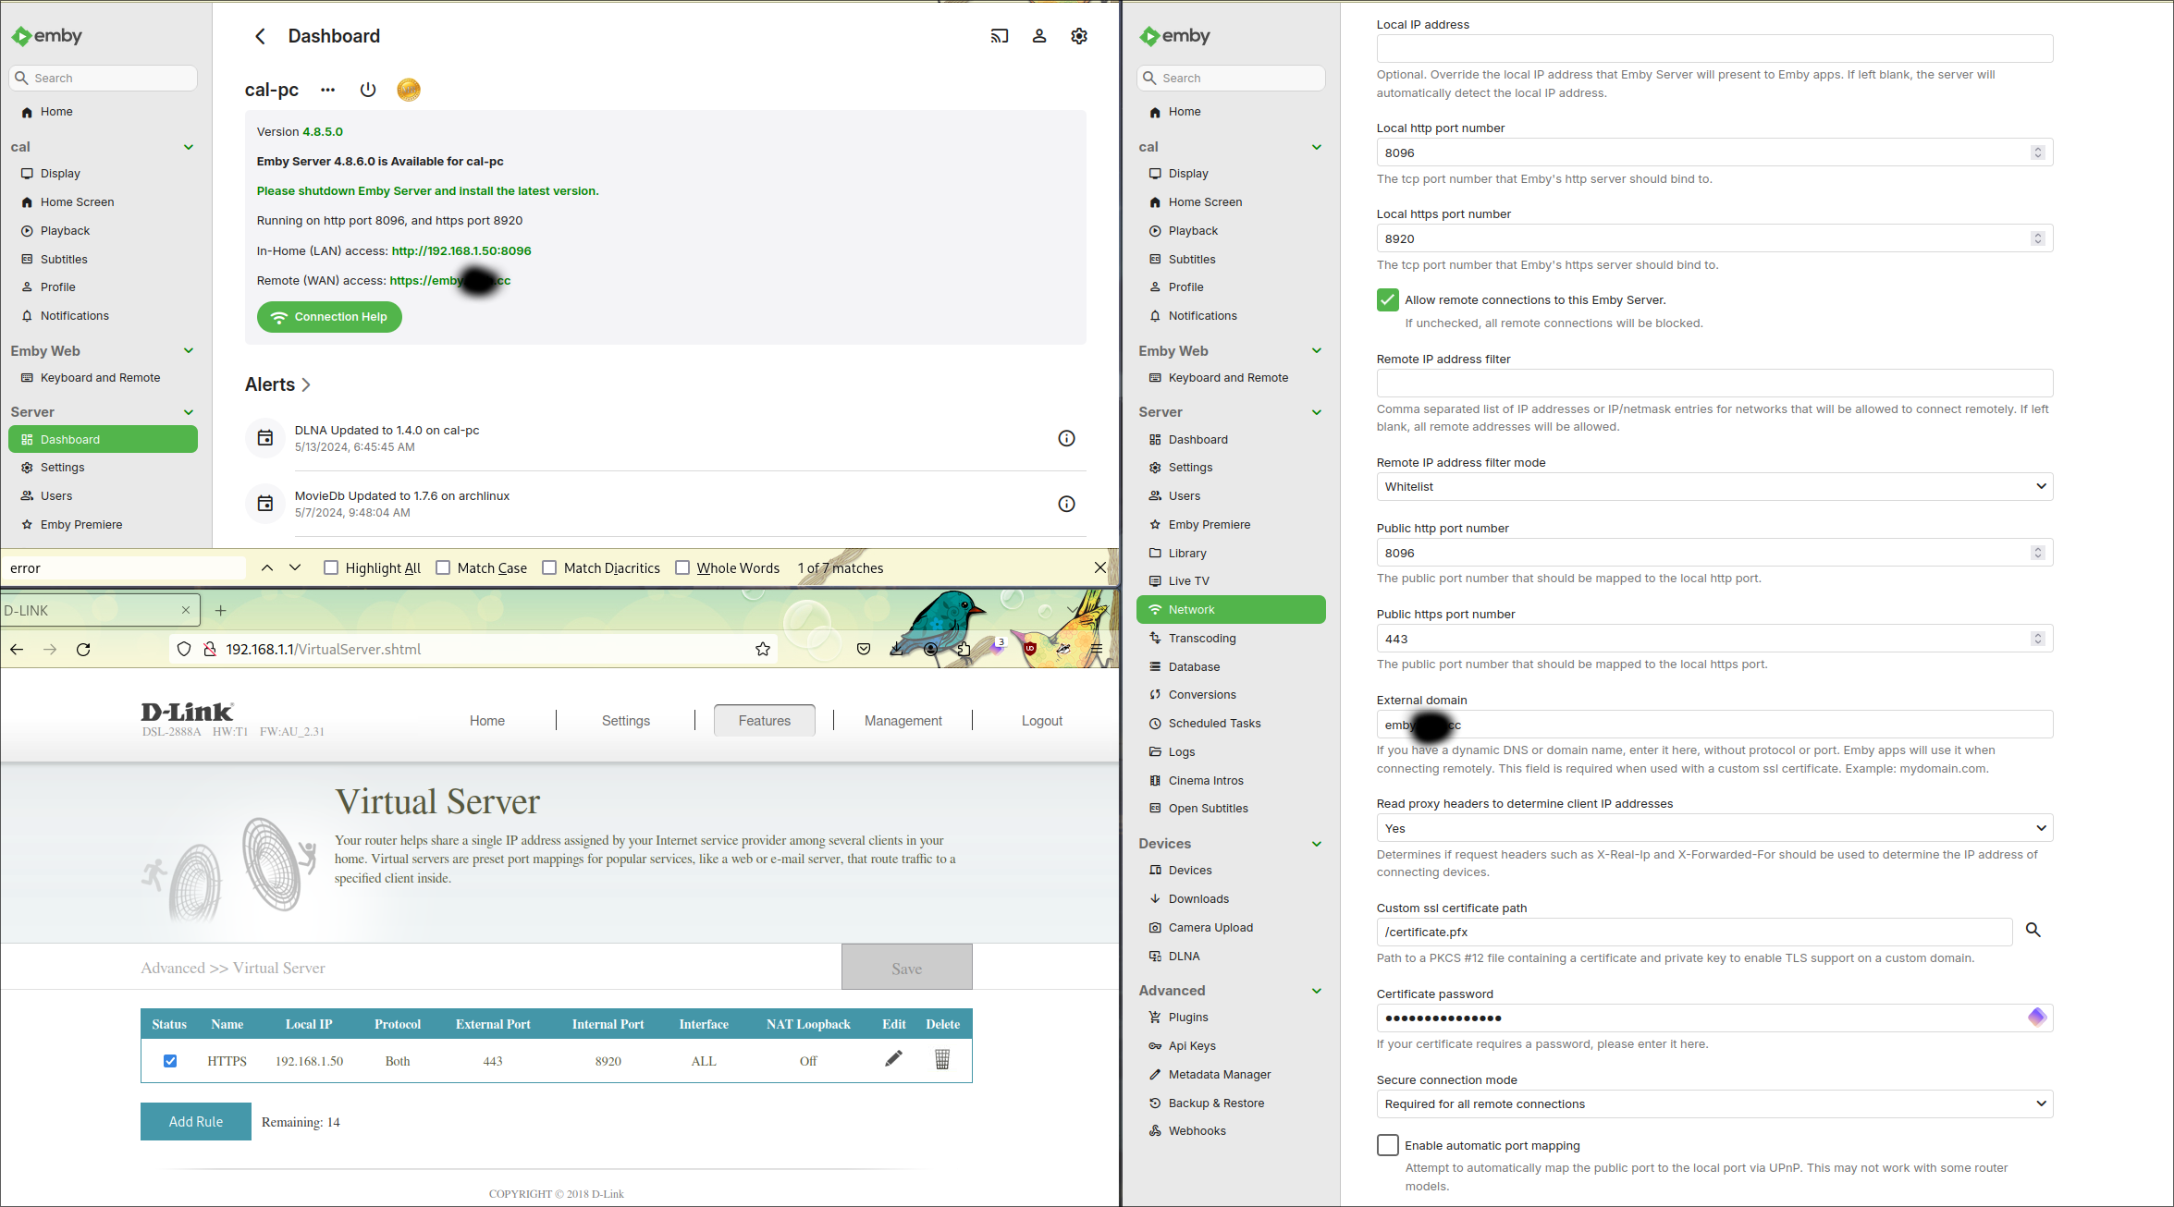Collapse the cal section in left sidebar
This screenshot has width=2174, height=1207.
(189, 147)
